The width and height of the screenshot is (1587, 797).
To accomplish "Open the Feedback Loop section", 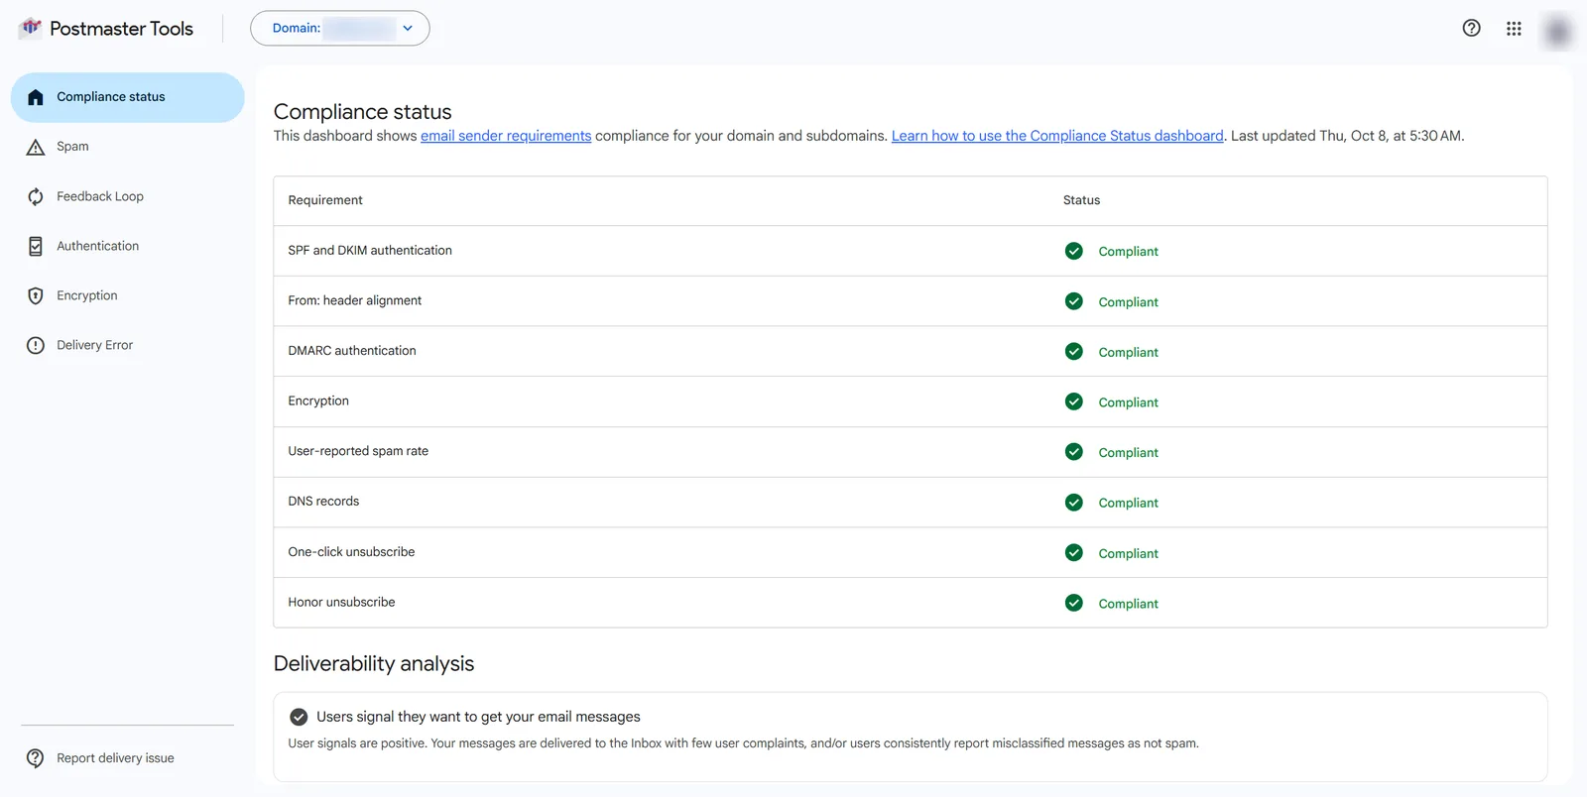I will point(100,196).
